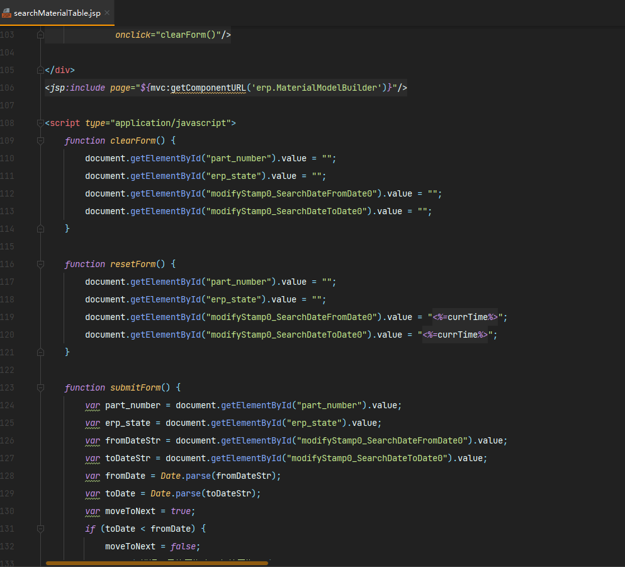Viewport: 625px width, 567px height.
Task: Click the fold marker beside the closing div tag
Action: pos(40,70)
